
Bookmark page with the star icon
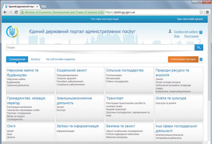(x=201, y=12)
